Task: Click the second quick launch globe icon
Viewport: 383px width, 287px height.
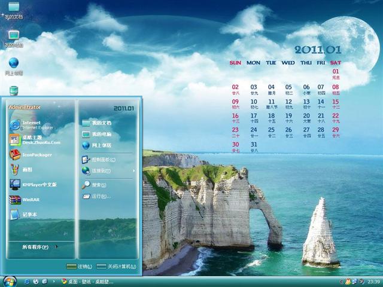Action: point(36,282)
